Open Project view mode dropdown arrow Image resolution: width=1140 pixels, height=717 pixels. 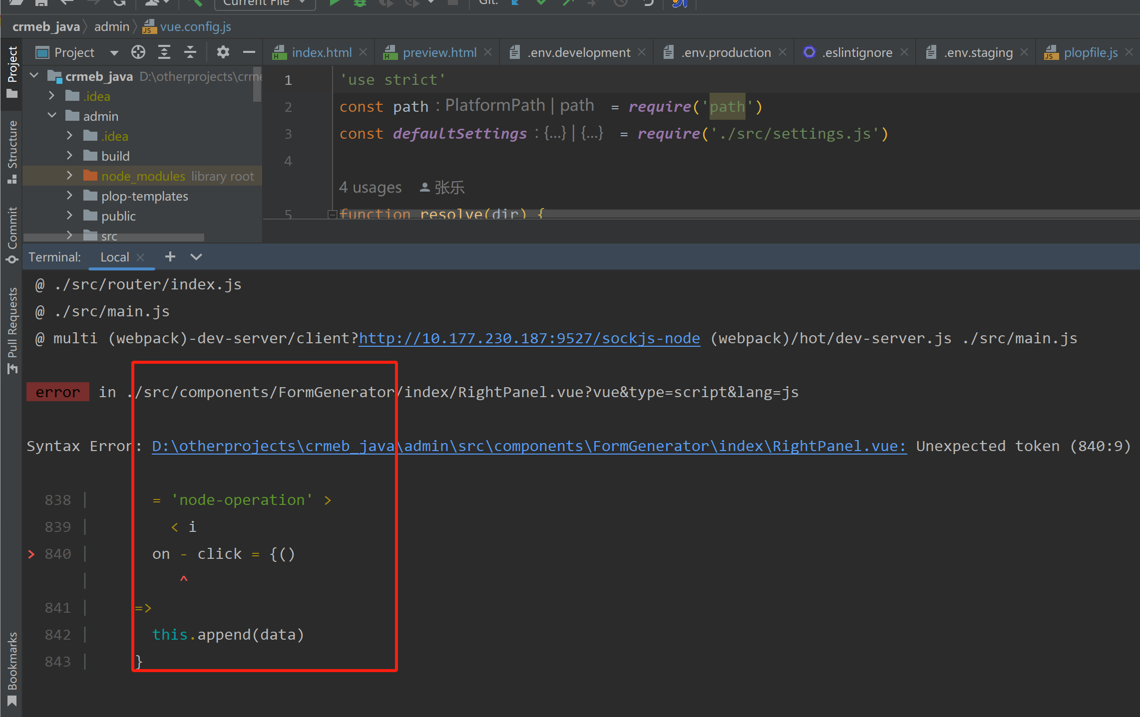[x=114, y=52]
